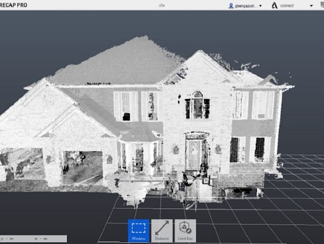Image resolution: width=324 pixels, height=244 pixels.
Task: Select the Window selection tool
Action: pyautogui.click(x=139, y=231)
